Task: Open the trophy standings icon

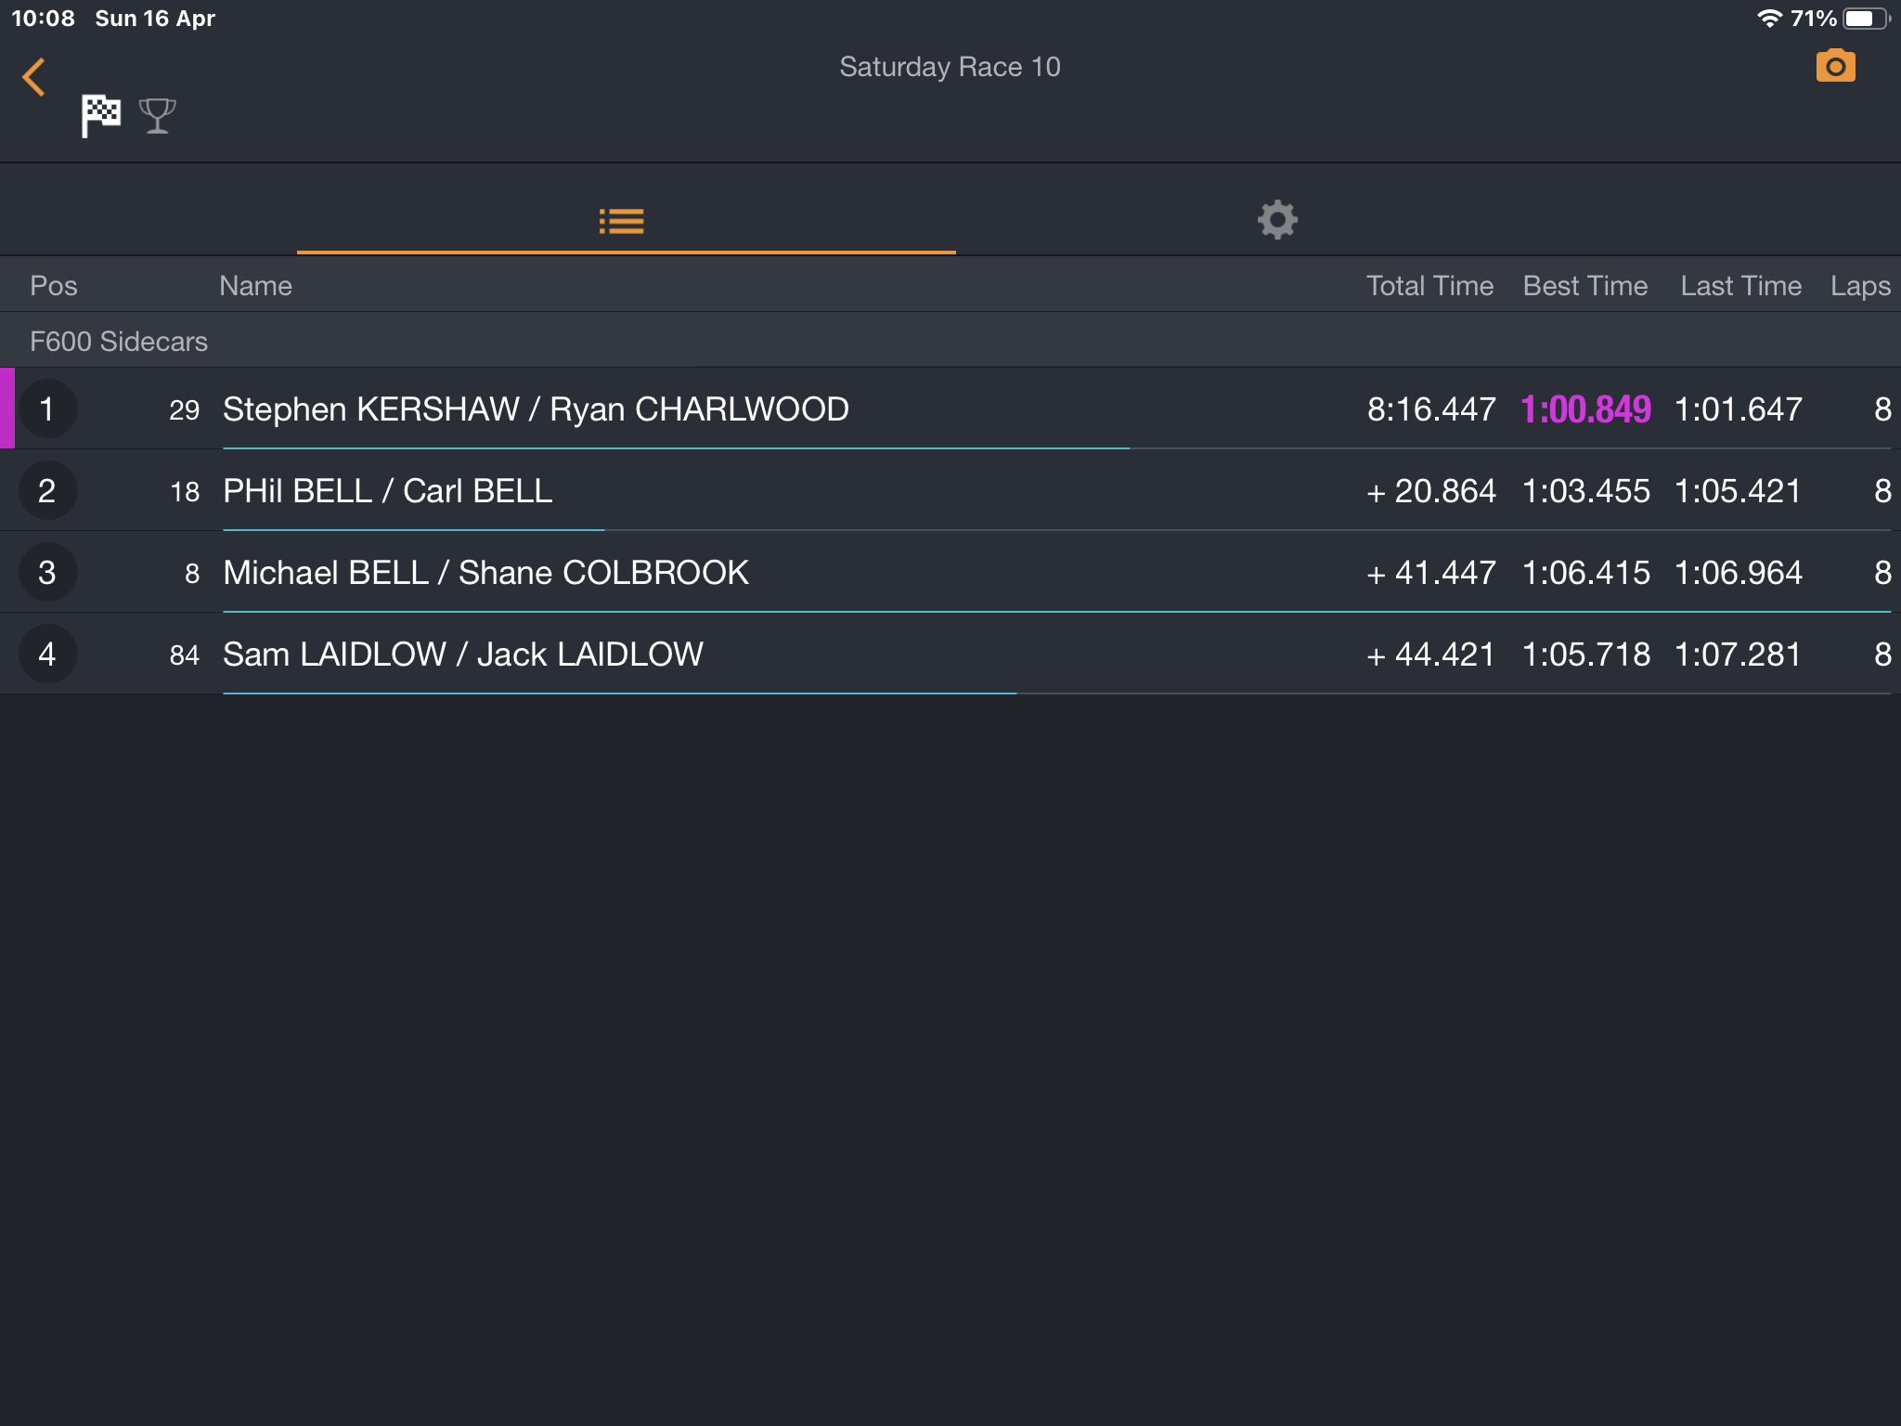Action: pos(157,116)
